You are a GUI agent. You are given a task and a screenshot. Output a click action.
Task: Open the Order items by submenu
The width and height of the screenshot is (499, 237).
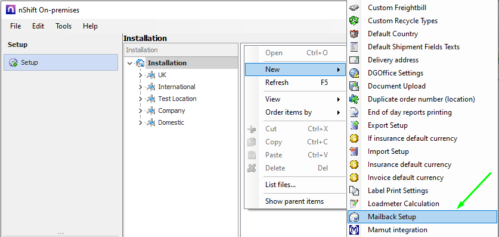point(295,112)
